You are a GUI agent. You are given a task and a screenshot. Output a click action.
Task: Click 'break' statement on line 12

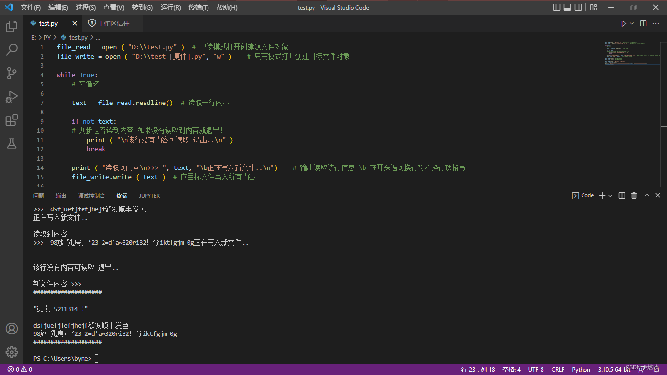[96, 149]
